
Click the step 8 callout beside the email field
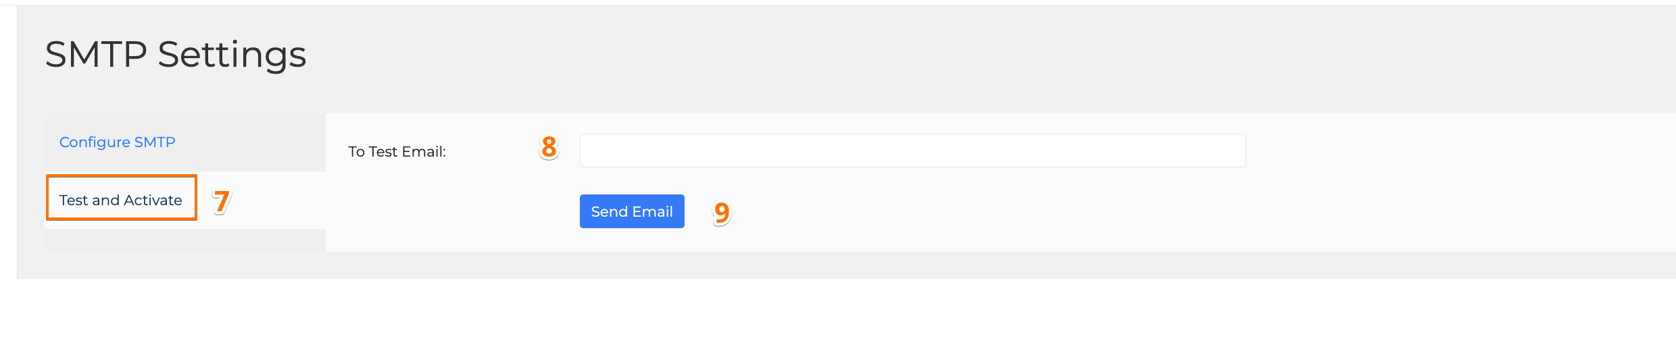(x=549, y=147)
